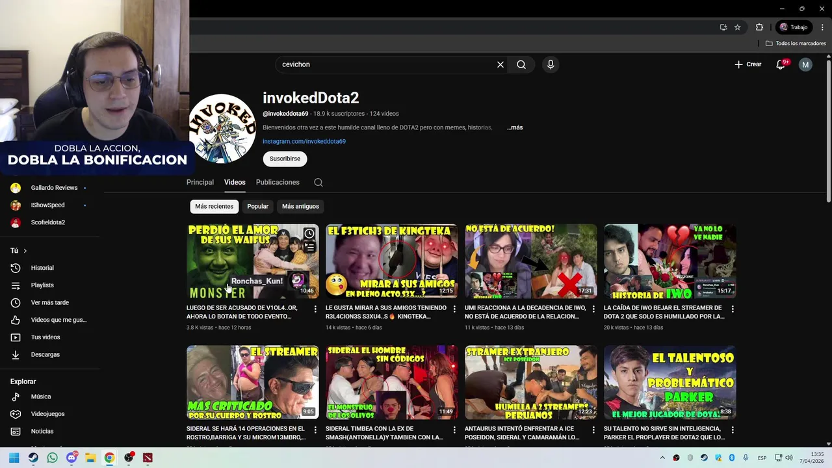Search within channel using magnifier icon
Viewport: 832px width, 468px height.
pos(318,183)
